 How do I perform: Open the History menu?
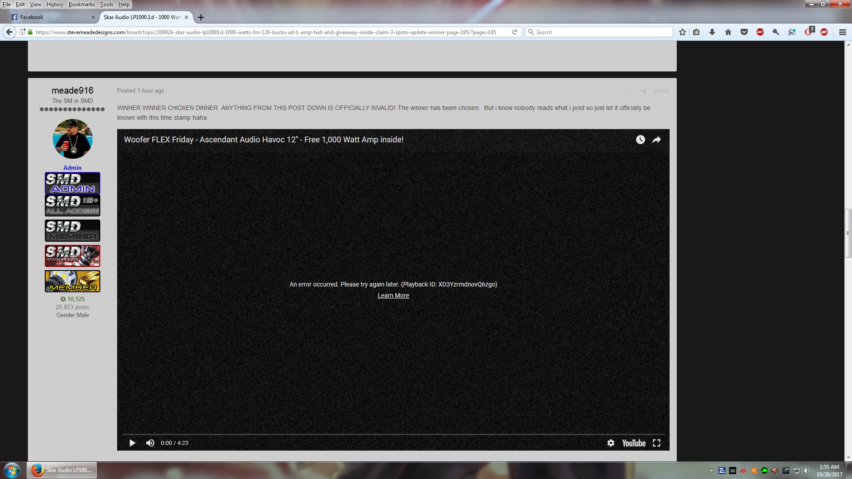click(55, 4)
